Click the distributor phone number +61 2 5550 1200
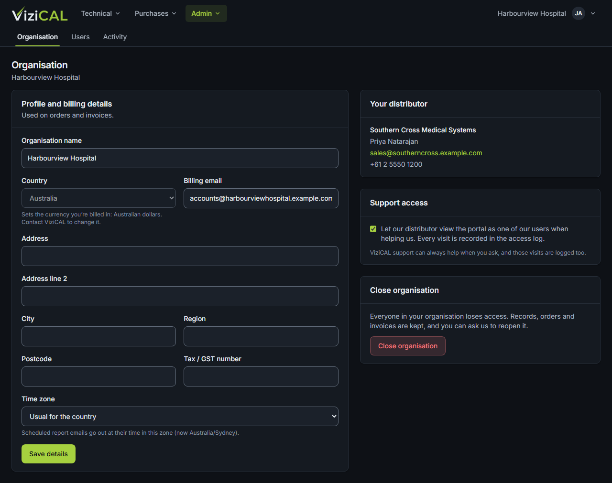This screenshot has width=612, height=483. pyautogui.click(x=396, y=164)
